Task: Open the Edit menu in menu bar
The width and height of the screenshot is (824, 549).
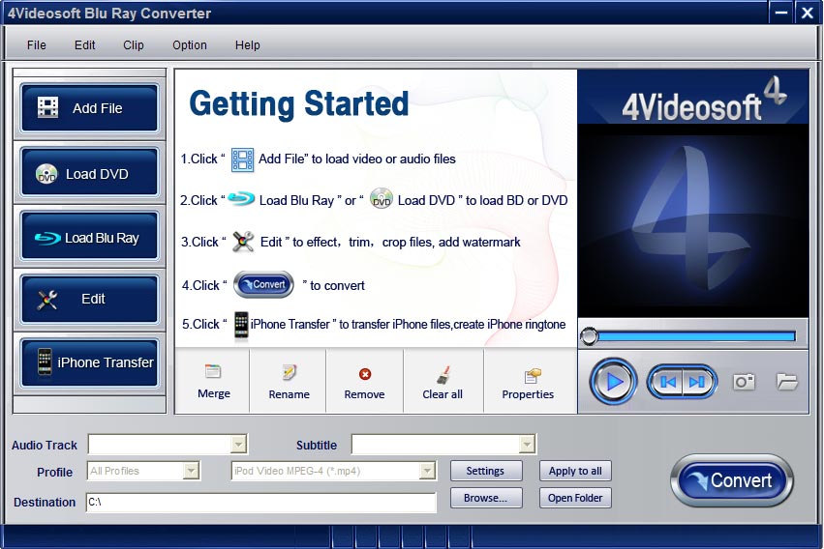Action: 84,45
